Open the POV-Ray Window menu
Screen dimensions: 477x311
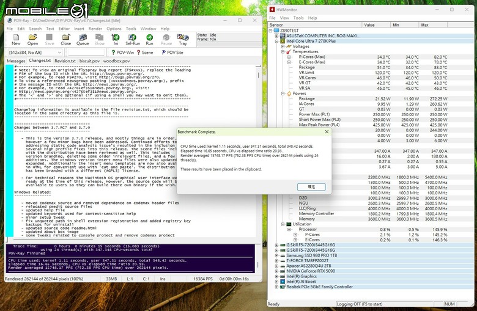click(x=148, y=29)
